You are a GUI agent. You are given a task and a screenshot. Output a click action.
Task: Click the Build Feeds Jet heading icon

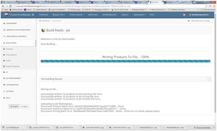click(43, 30)
